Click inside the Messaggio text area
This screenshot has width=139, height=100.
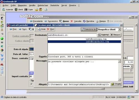click(x=83, y=70)
